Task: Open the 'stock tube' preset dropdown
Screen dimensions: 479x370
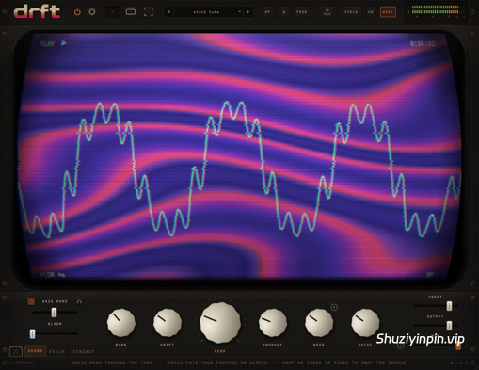Action: pos(209,12)
